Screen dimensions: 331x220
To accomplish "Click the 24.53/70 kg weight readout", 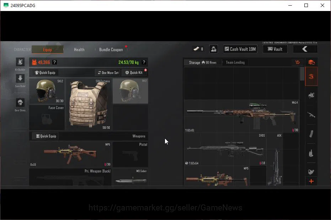I will coord(128,62).
